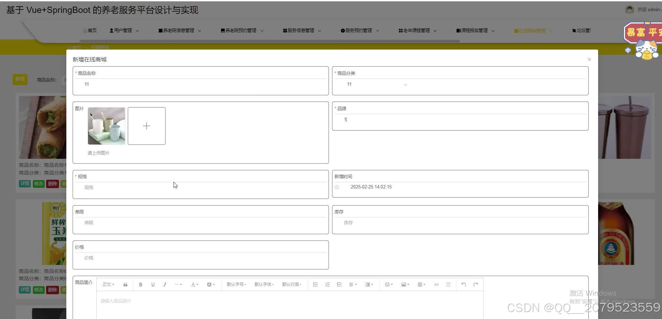Focus the 商品名称 input field

[200, 84]
